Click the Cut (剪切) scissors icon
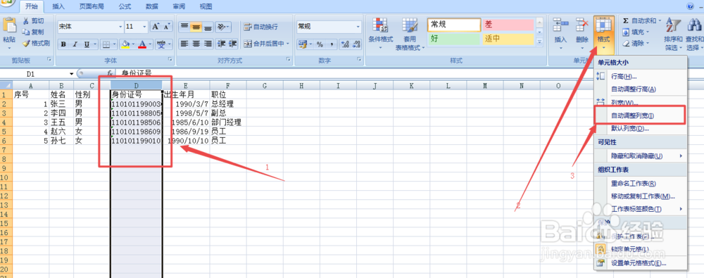Screen dimensions: 704x278 [26, 21]
